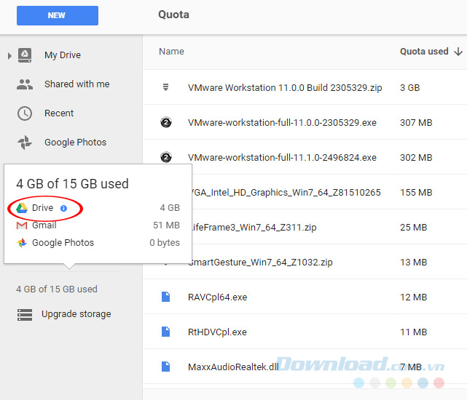Select VMware Workstation 11.0.0 Build 2305329.zip

(x=285, y=88)
